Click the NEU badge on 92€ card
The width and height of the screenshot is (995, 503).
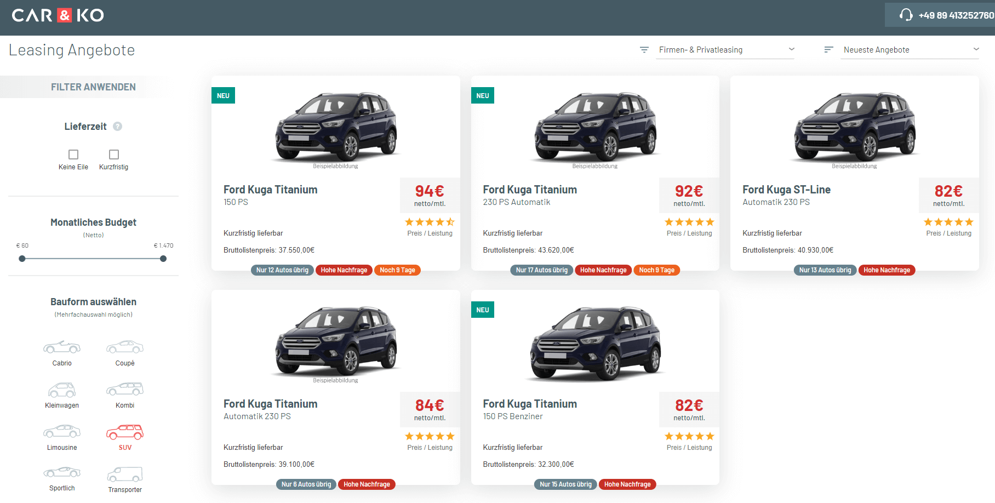click(483, 95)
